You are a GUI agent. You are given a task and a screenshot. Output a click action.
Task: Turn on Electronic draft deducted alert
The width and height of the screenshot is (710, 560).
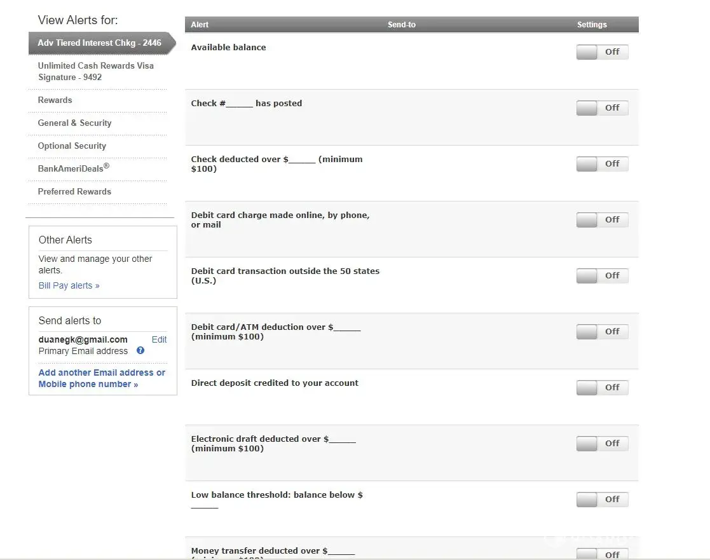click(x=602, y=444)
